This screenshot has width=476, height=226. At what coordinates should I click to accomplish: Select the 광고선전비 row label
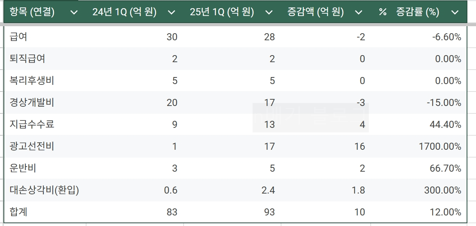pos(32,146)
